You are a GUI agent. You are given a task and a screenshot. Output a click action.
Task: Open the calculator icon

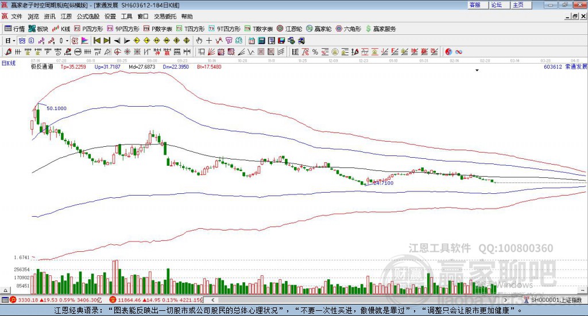[x=261, y=41]
